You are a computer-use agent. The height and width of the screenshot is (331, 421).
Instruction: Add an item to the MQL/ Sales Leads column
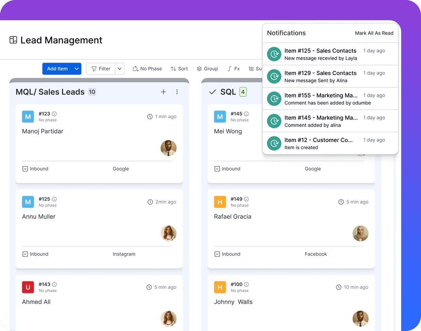(163, 92)
